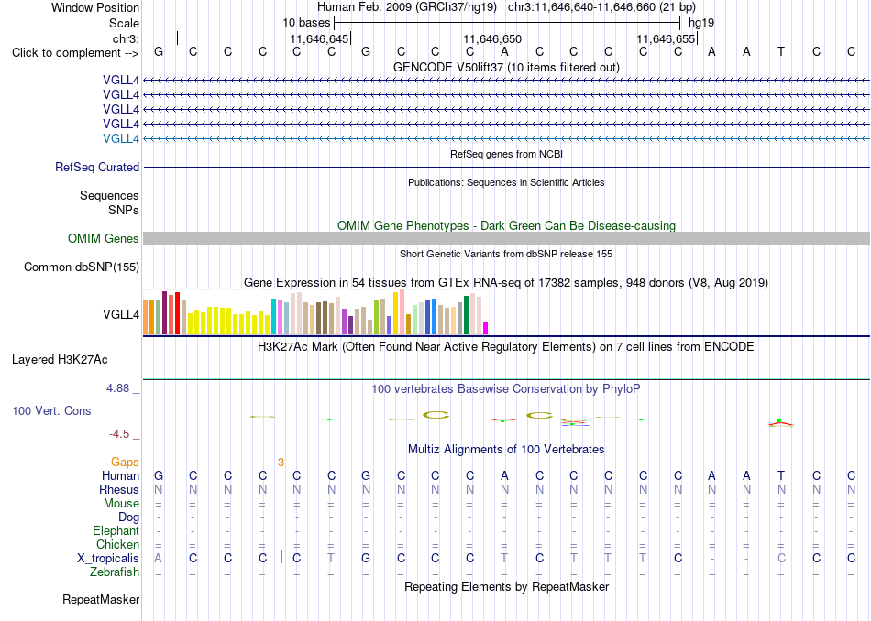Click position label 11,646,650

point(492,38)
